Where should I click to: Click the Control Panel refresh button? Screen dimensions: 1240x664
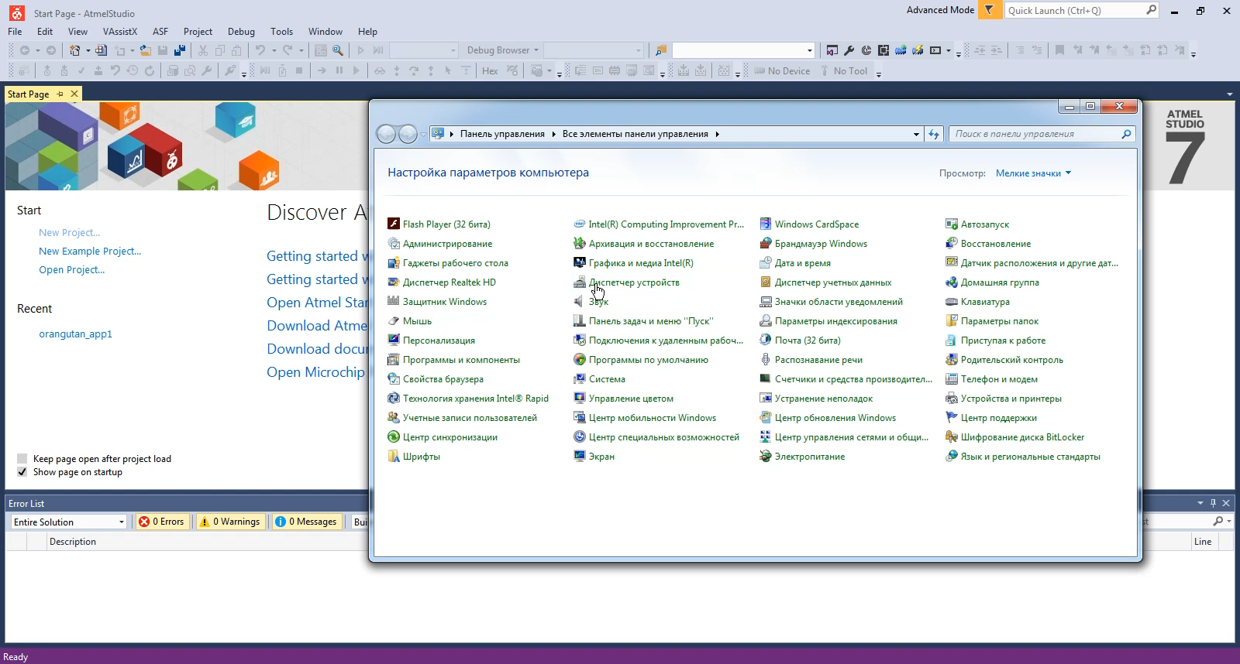934,134
